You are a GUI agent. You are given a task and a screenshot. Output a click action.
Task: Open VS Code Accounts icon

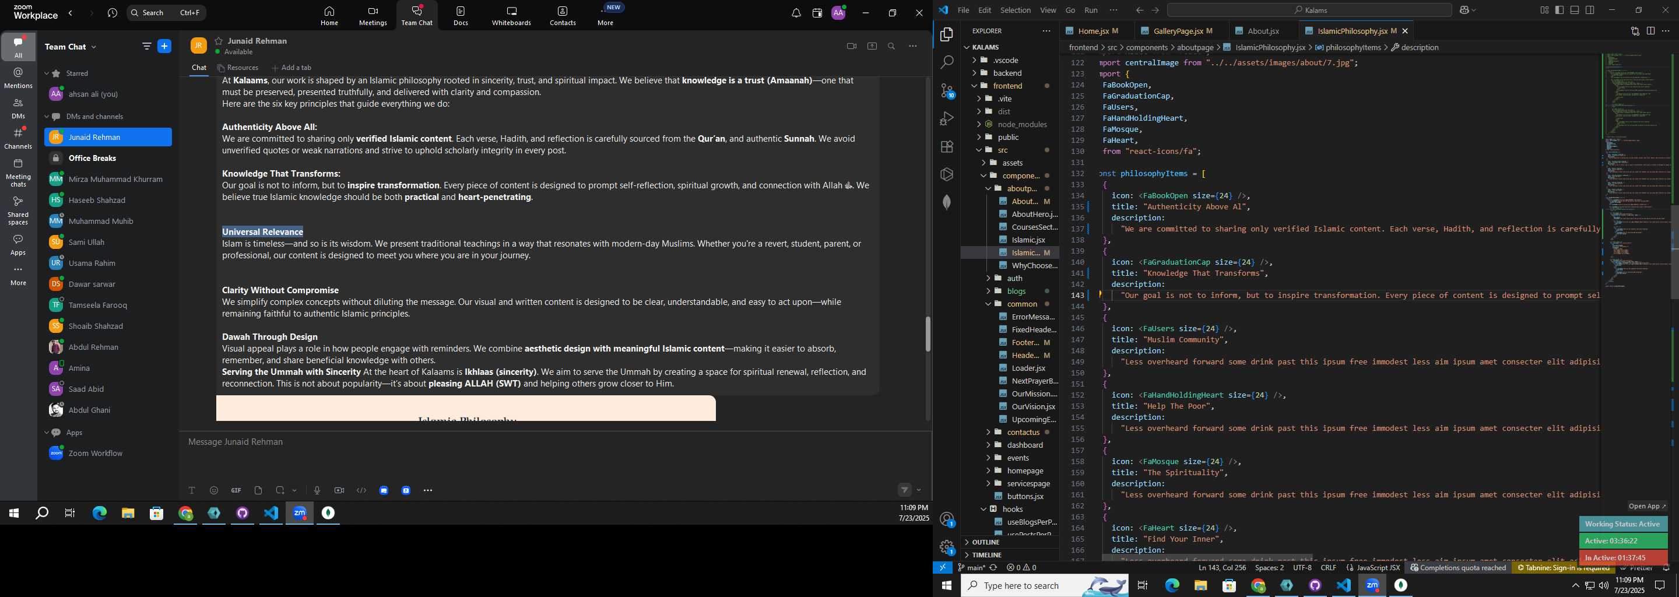click(x=947, y=519)
